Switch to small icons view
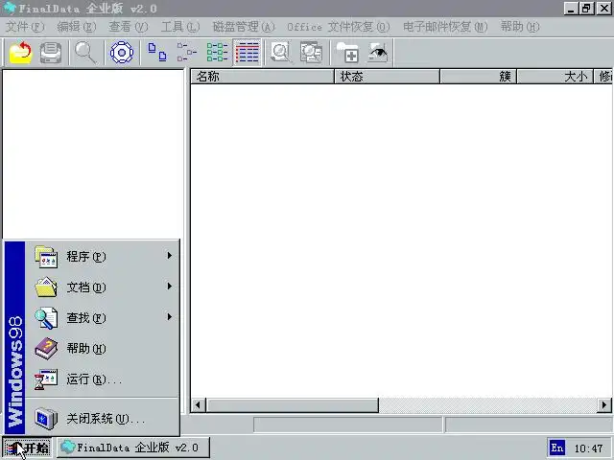Viewport: 614px width, 460px height. tap(187, 52)
